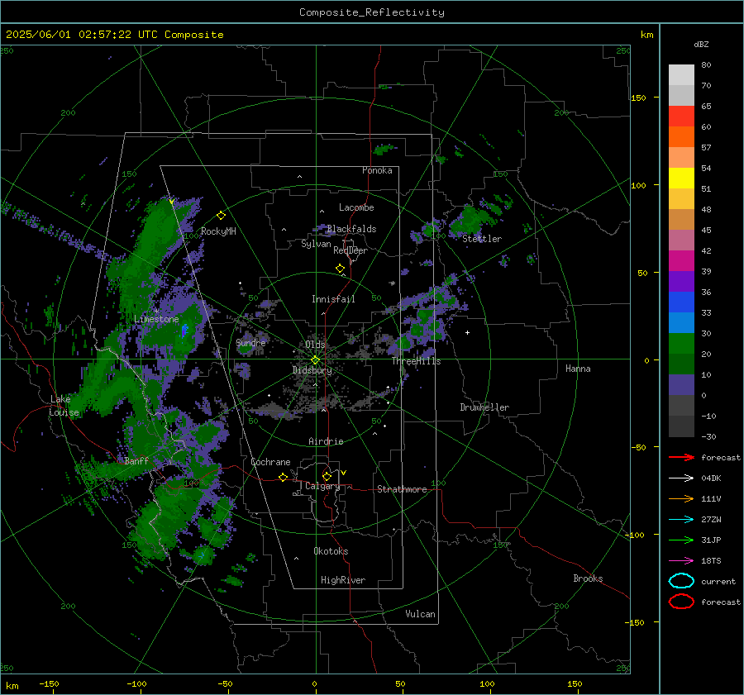
Task: Click the dark orange swatch below 60
Action: click(x=681, y=137)
